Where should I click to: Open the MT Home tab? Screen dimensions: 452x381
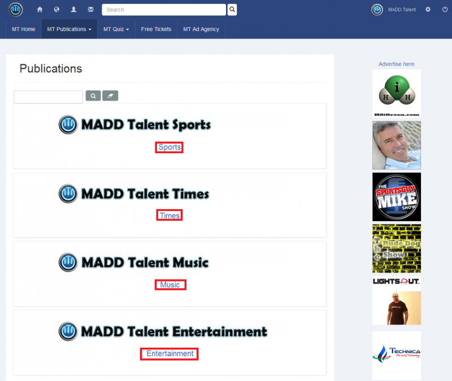(x=24, y=29)
